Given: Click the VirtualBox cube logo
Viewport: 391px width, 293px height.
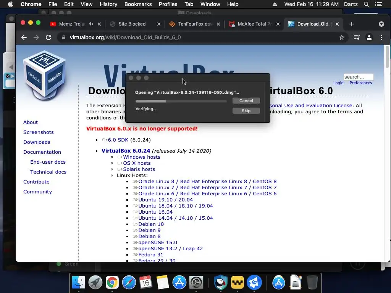Looking at the screenshot, I should click(x=45, y=76).
